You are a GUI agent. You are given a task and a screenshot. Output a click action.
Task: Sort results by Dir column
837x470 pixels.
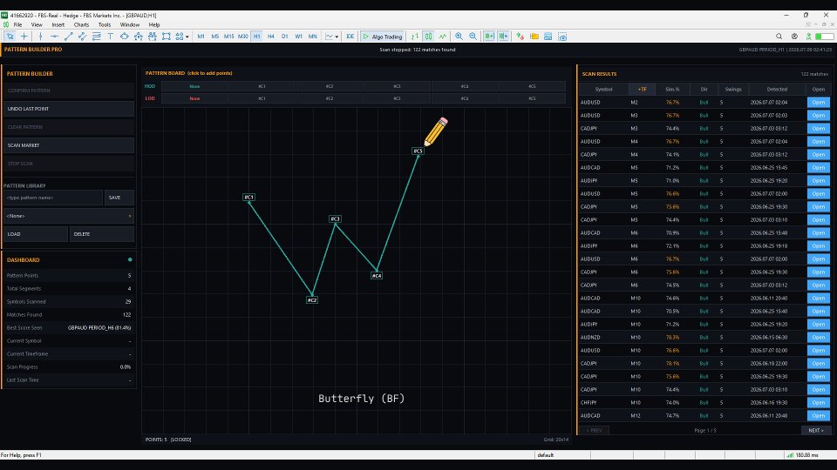704,90
